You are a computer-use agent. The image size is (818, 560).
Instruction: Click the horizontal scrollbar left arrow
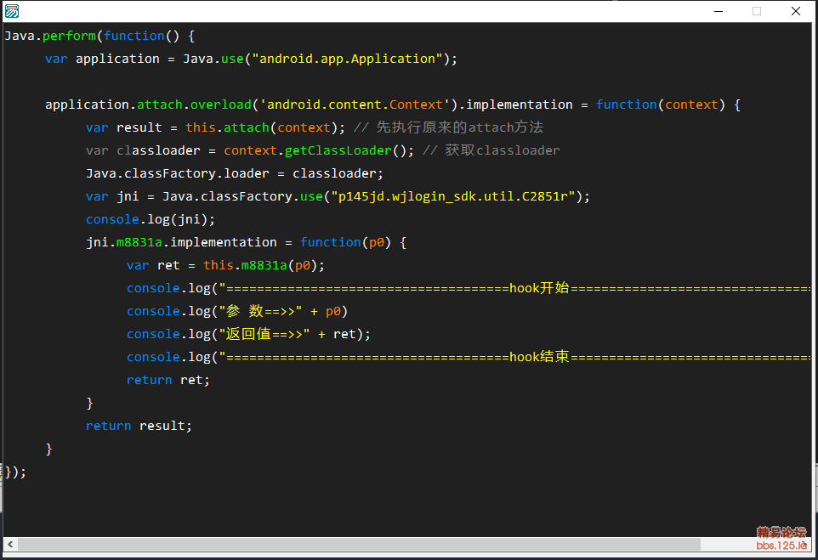point(11,544)
